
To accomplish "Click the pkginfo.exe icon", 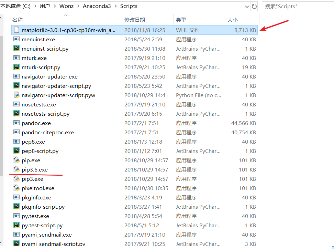I will 16,197.
